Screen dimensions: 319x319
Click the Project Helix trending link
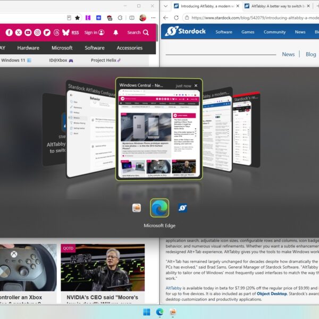pos(106,60)
